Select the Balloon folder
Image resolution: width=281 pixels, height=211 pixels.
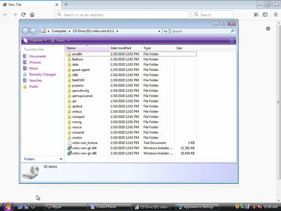tap(77, 59)
